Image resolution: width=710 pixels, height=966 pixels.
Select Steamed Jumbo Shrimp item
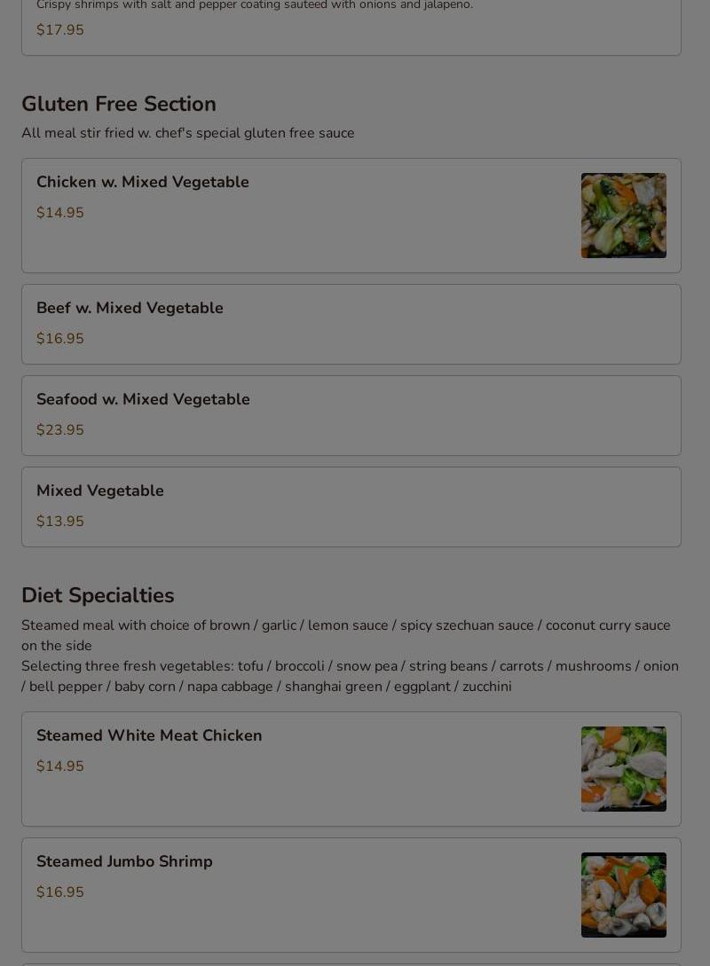(124, 861)
